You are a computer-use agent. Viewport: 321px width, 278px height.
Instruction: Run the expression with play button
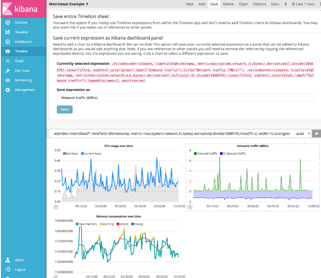(x=317, y=134)
